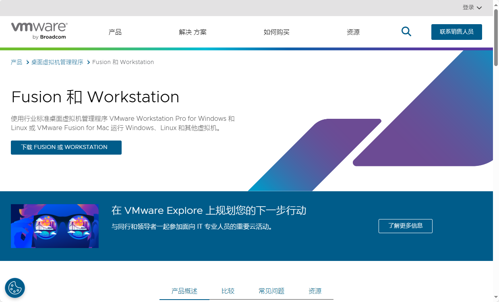
Task: Open the 产品 navigation menu
Action: click(x=115, y=32)
